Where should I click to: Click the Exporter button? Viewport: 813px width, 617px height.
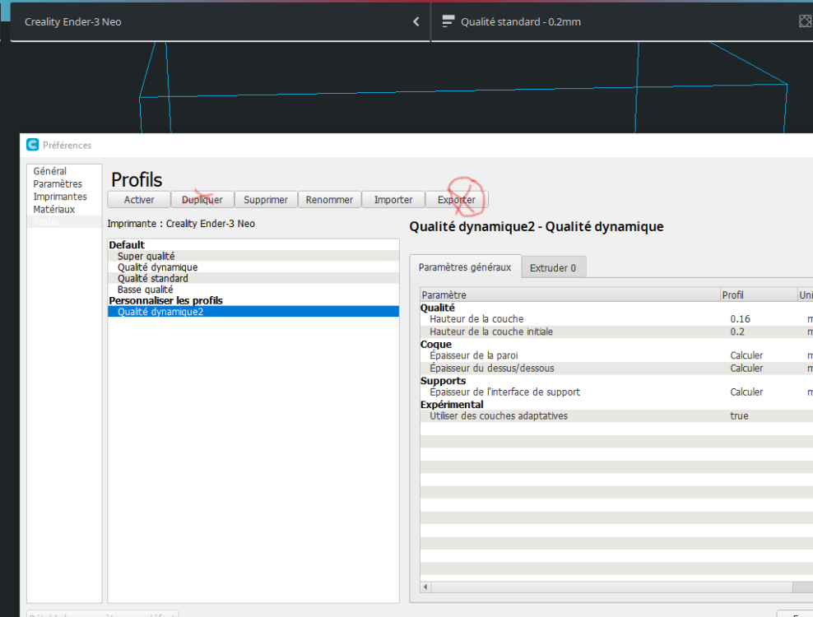tap(456, 200)
